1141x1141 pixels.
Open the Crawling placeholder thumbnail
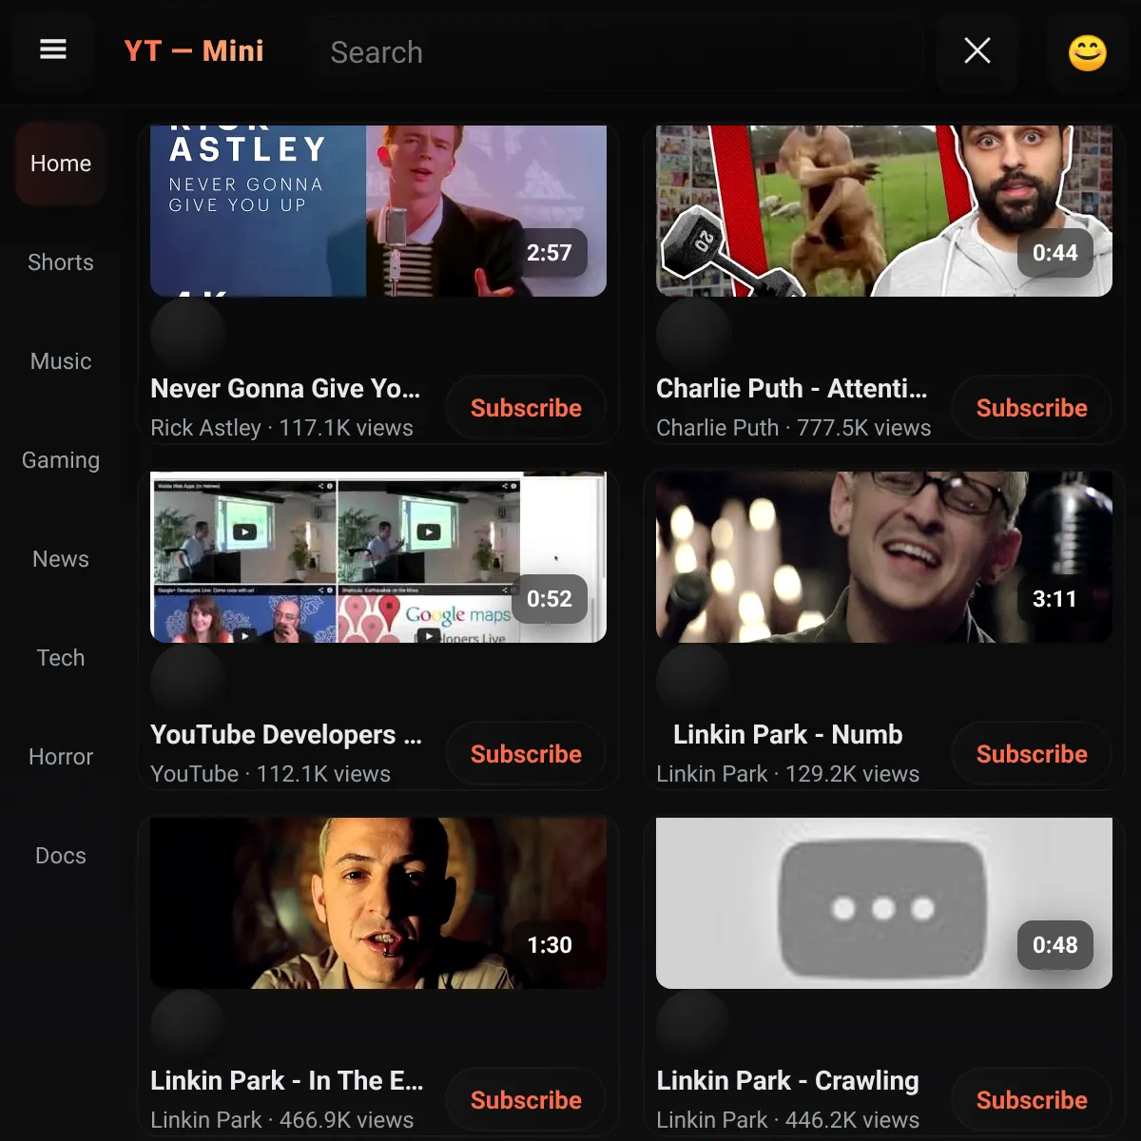884,903
